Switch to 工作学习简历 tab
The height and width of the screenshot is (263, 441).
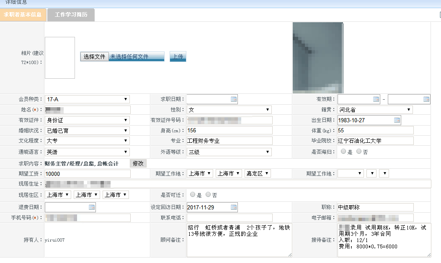click(71, 15)
